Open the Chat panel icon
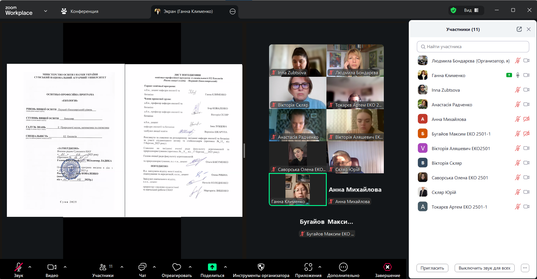537x279 pixels. (x=142, y=267)
